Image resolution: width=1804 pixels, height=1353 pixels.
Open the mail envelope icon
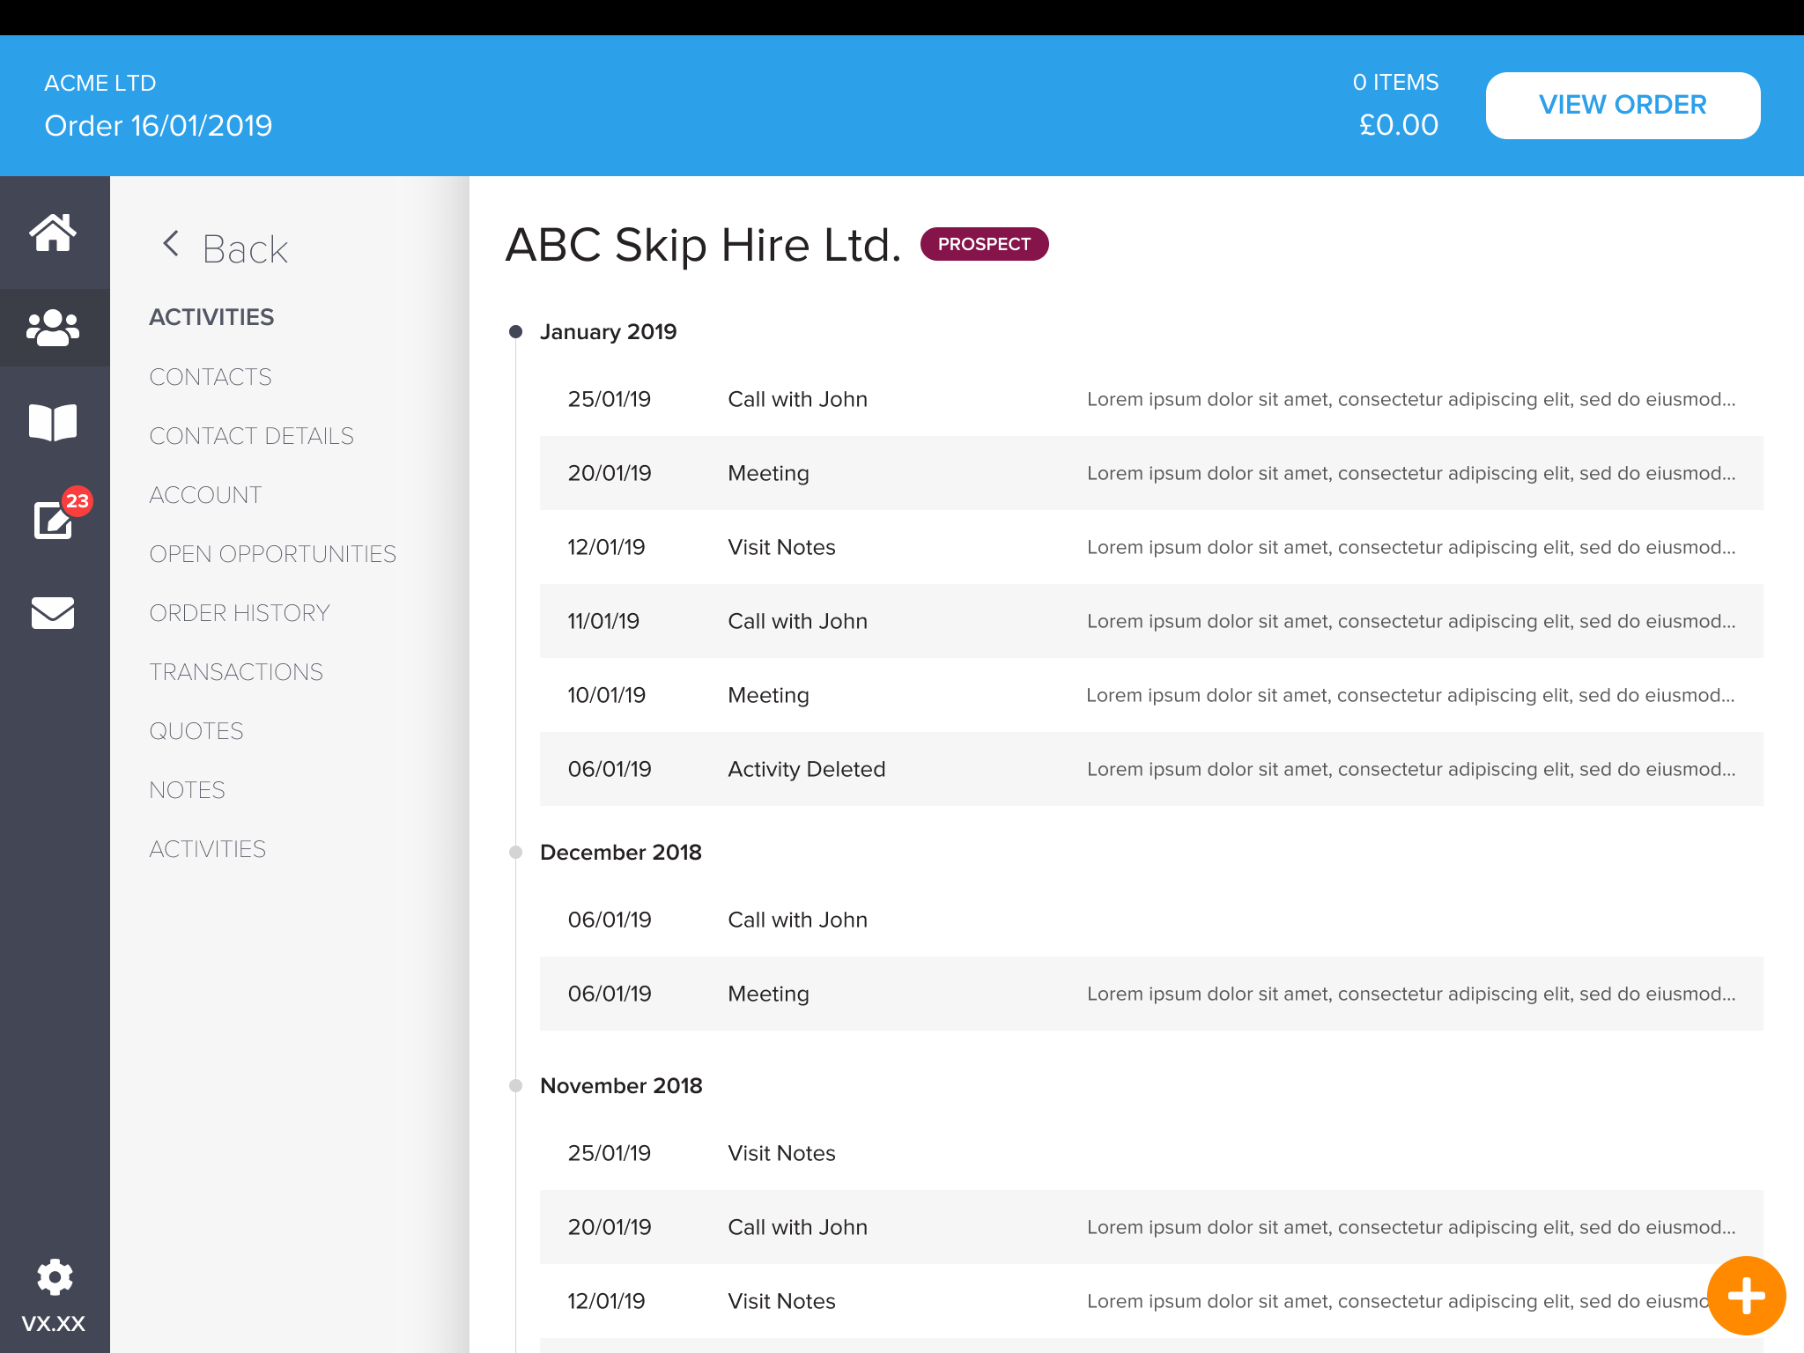click(53, 612)
